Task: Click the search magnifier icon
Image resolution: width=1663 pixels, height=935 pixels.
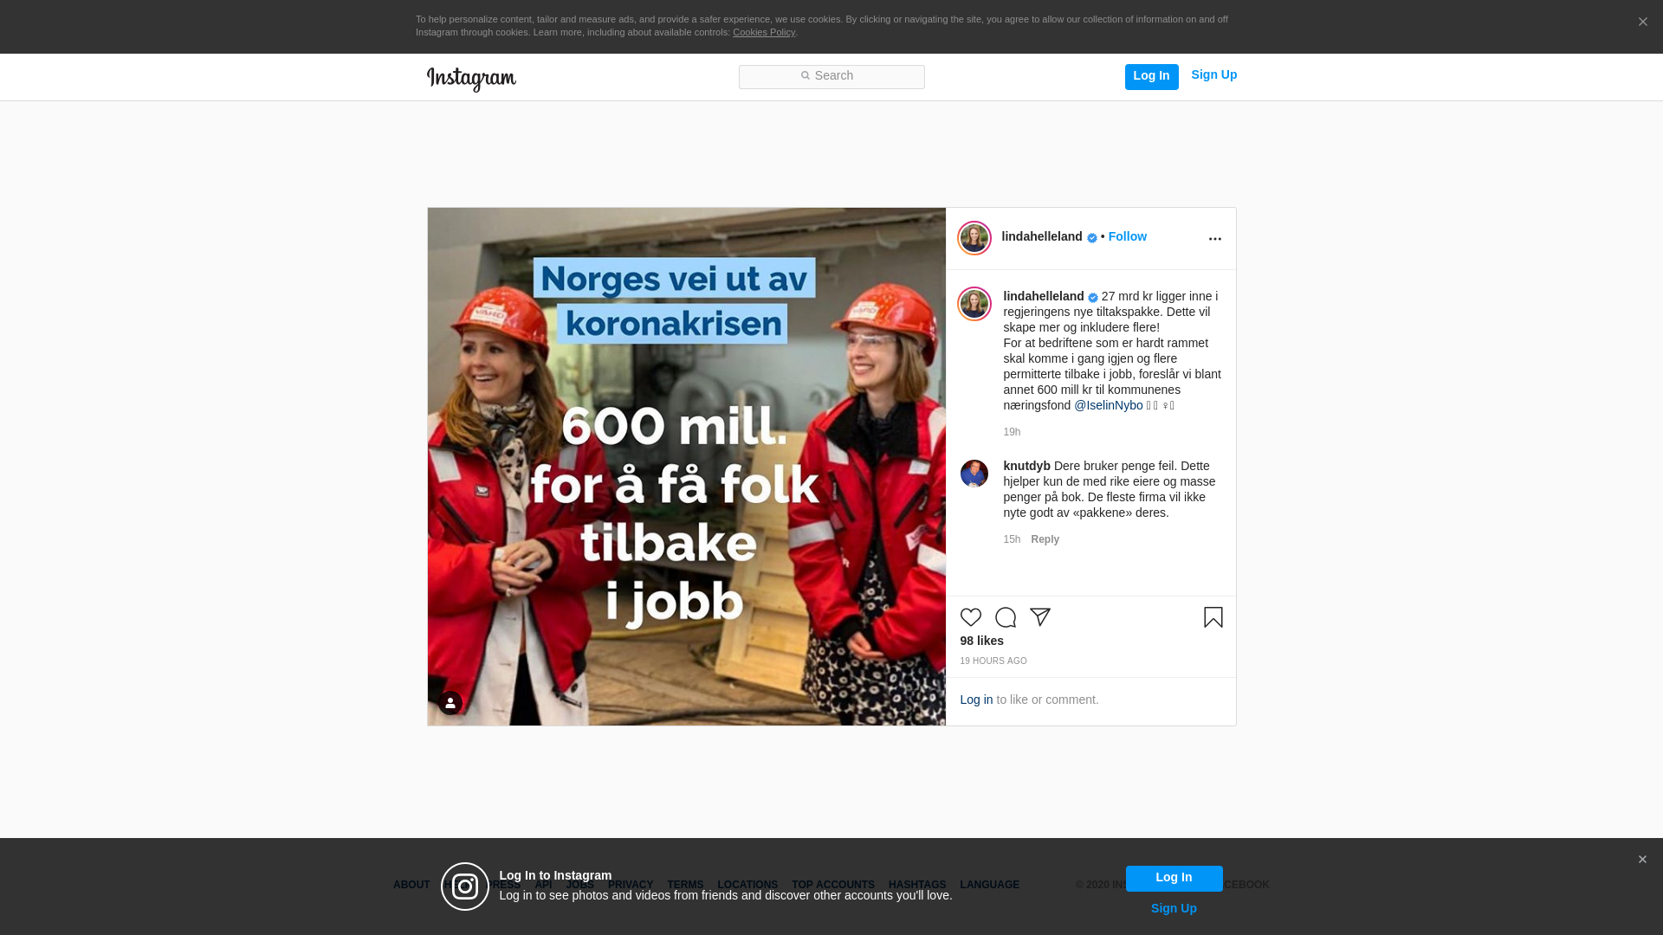Action: 805,76
